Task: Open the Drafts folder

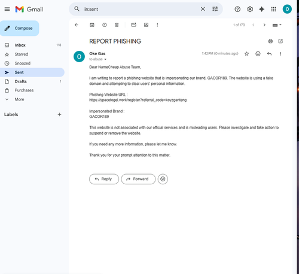Action: (x=32, y=81)
